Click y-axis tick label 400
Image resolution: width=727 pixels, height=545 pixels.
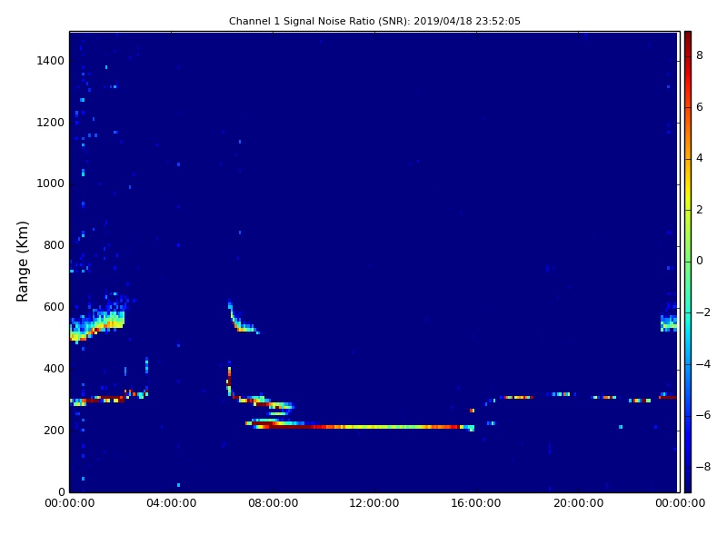[x=54, y=369]
